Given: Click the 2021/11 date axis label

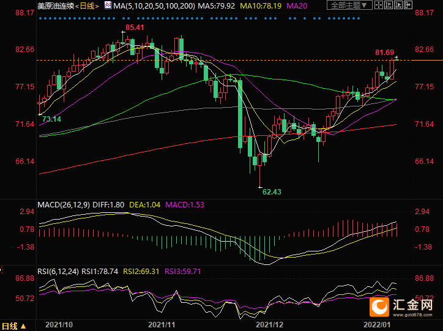Looking at the screenshot, I should coord(162,325).
